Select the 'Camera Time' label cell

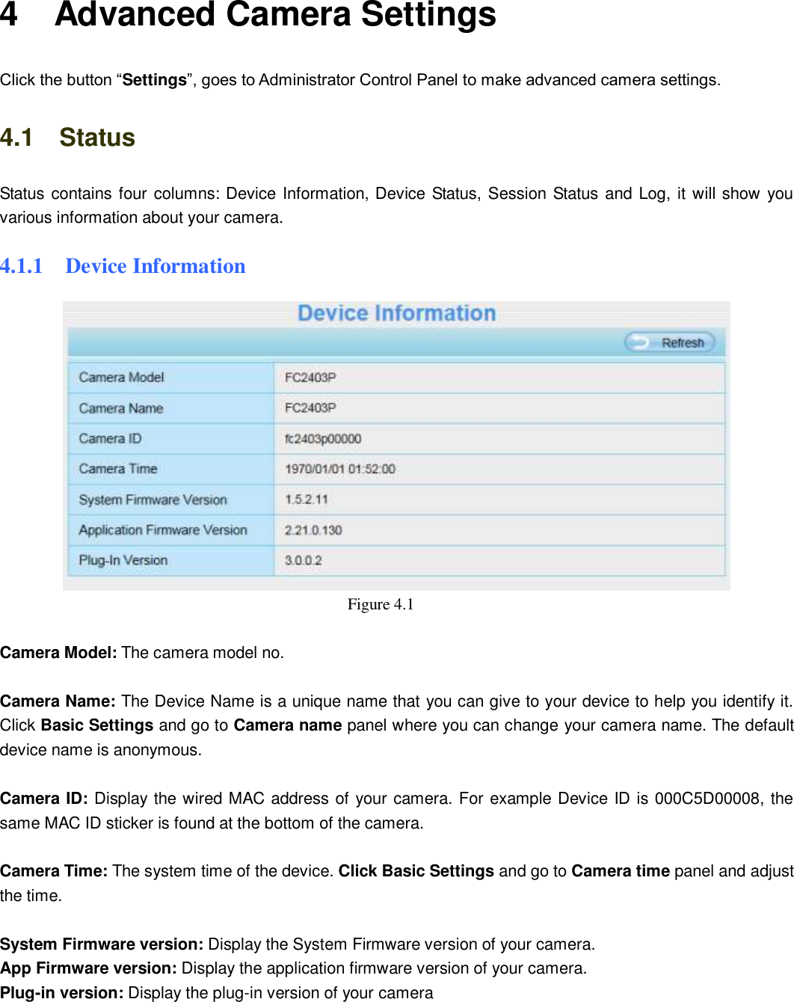[171, 469]
